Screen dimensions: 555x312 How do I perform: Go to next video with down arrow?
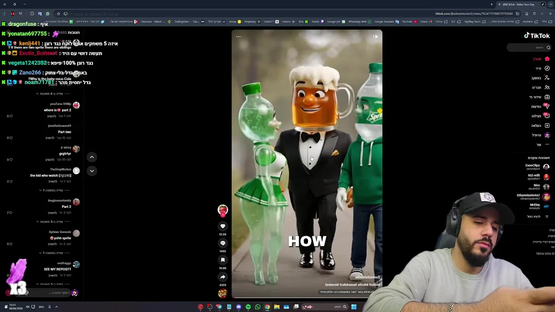tap(92, 171)
